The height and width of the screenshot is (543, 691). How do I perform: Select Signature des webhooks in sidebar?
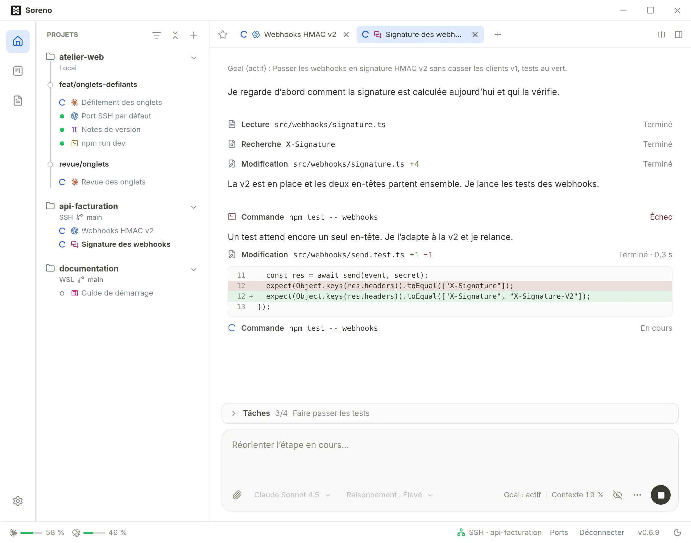[126, 244]
